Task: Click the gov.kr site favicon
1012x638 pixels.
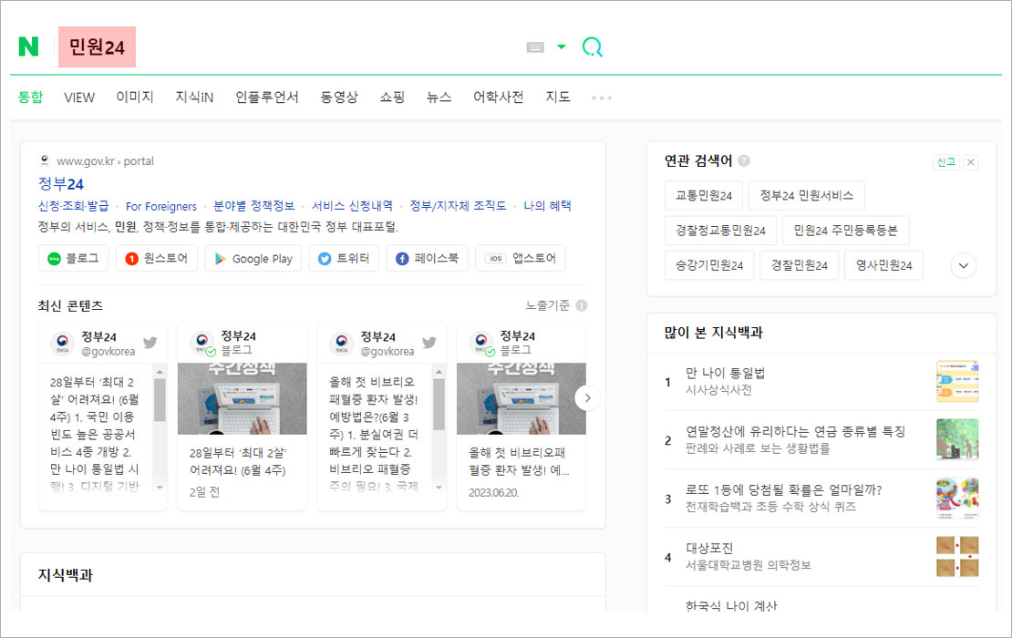Action: coord(45,160)
